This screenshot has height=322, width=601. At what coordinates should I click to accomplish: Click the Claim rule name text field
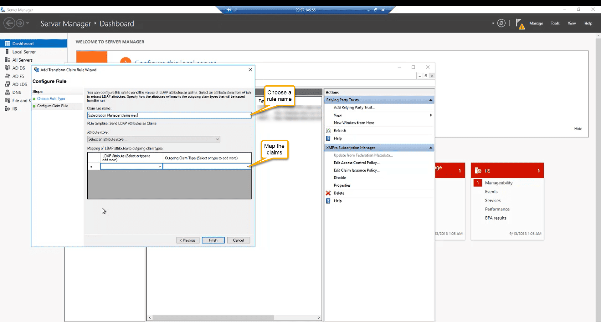(x=169, y=115)
